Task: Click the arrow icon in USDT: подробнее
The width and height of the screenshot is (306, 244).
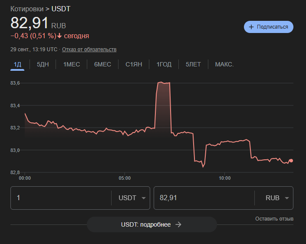Action: pos(178,224)
